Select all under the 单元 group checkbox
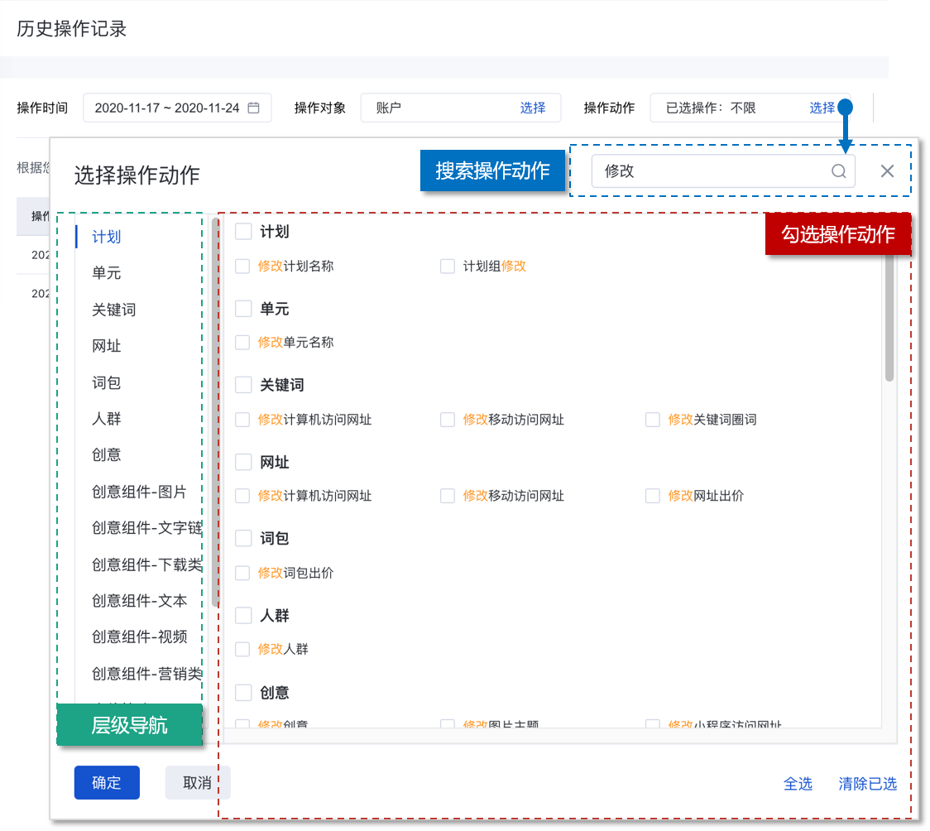930x831 pixels. coord(243,309)
